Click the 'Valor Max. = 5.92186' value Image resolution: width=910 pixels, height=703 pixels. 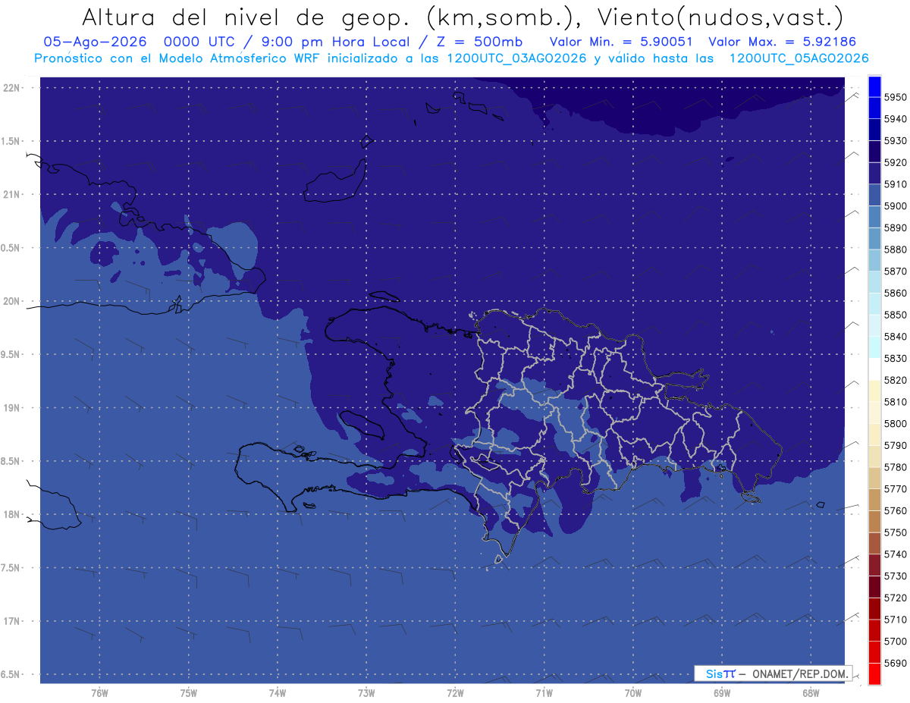[783, 42]
